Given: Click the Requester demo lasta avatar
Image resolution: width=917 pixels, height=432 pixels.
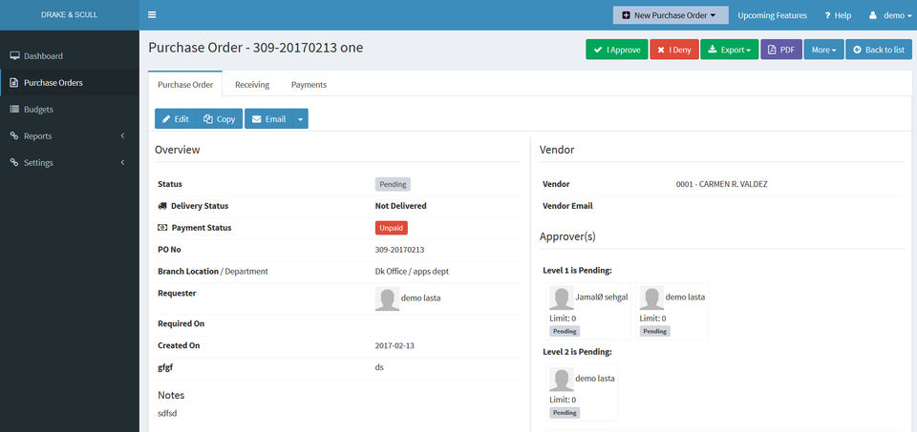Looking at the screenshot, I should 387,298.
